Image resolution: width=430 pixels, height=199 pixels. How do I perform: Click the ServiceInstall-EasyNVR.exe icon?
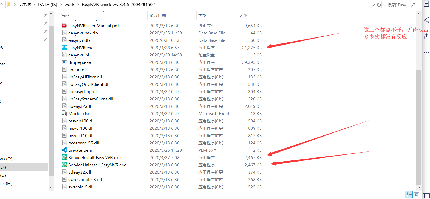(64, 157)
